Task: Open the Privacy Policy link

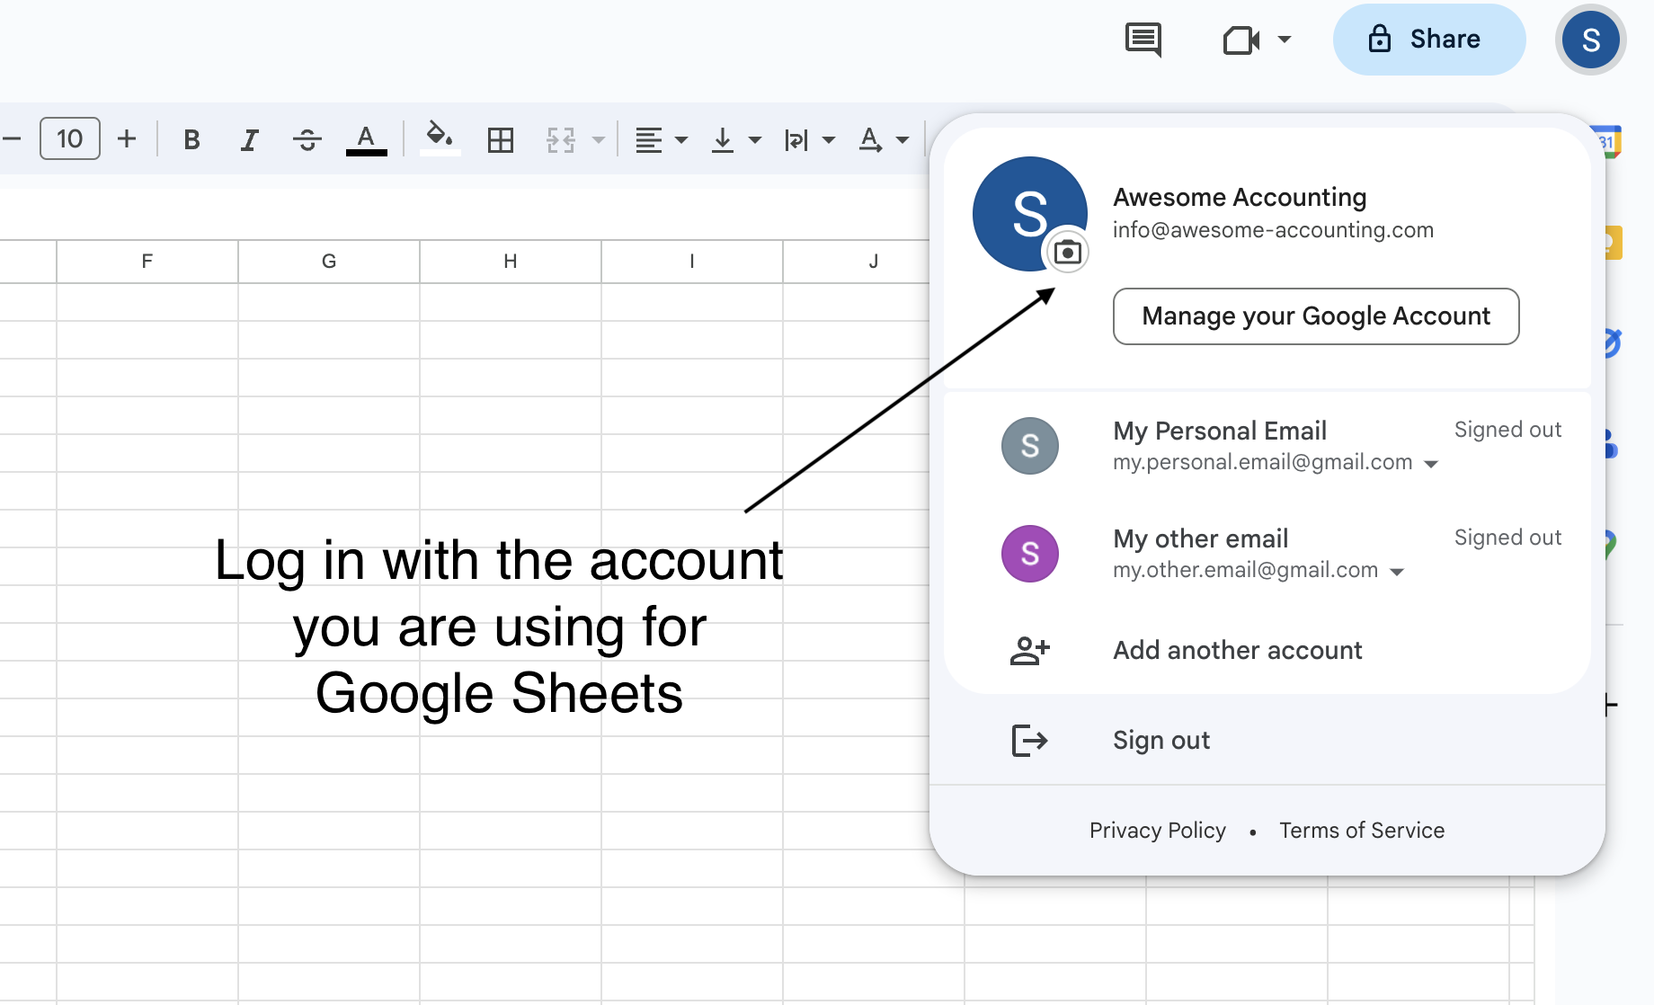Action: [x=1158, y=831]
